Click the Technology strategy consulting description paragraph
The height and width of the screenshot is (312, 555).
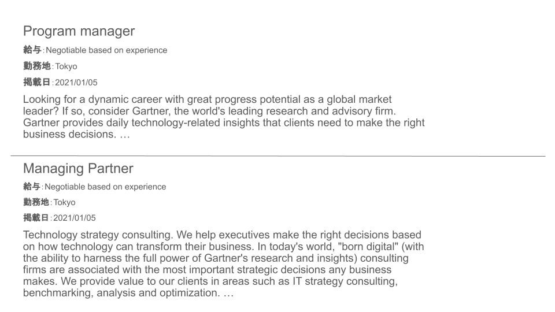click(223, 264)
